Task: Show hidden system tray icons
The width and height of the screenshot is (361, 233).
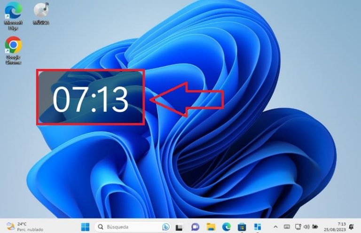Action: (x=275, y=227)
